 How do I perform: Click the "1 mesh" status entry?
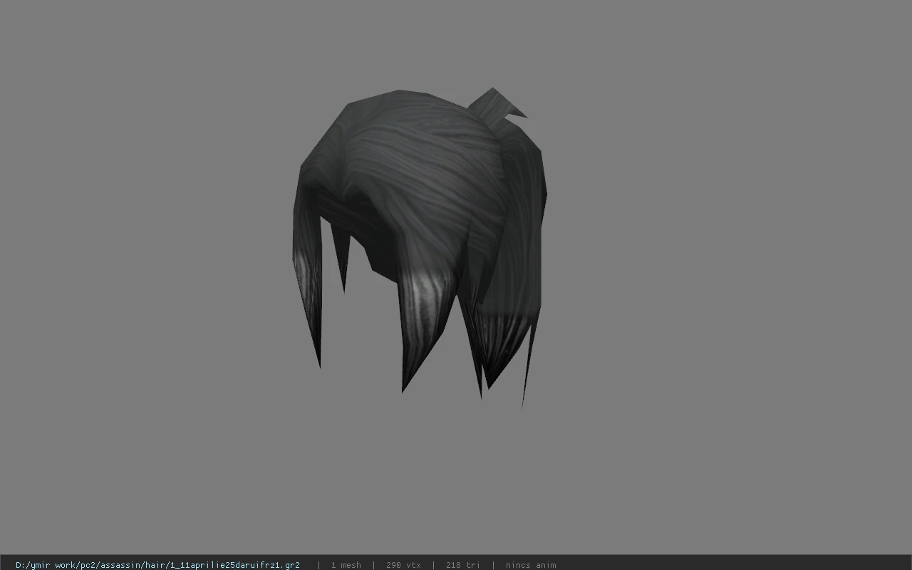click(x=346, y=565)
